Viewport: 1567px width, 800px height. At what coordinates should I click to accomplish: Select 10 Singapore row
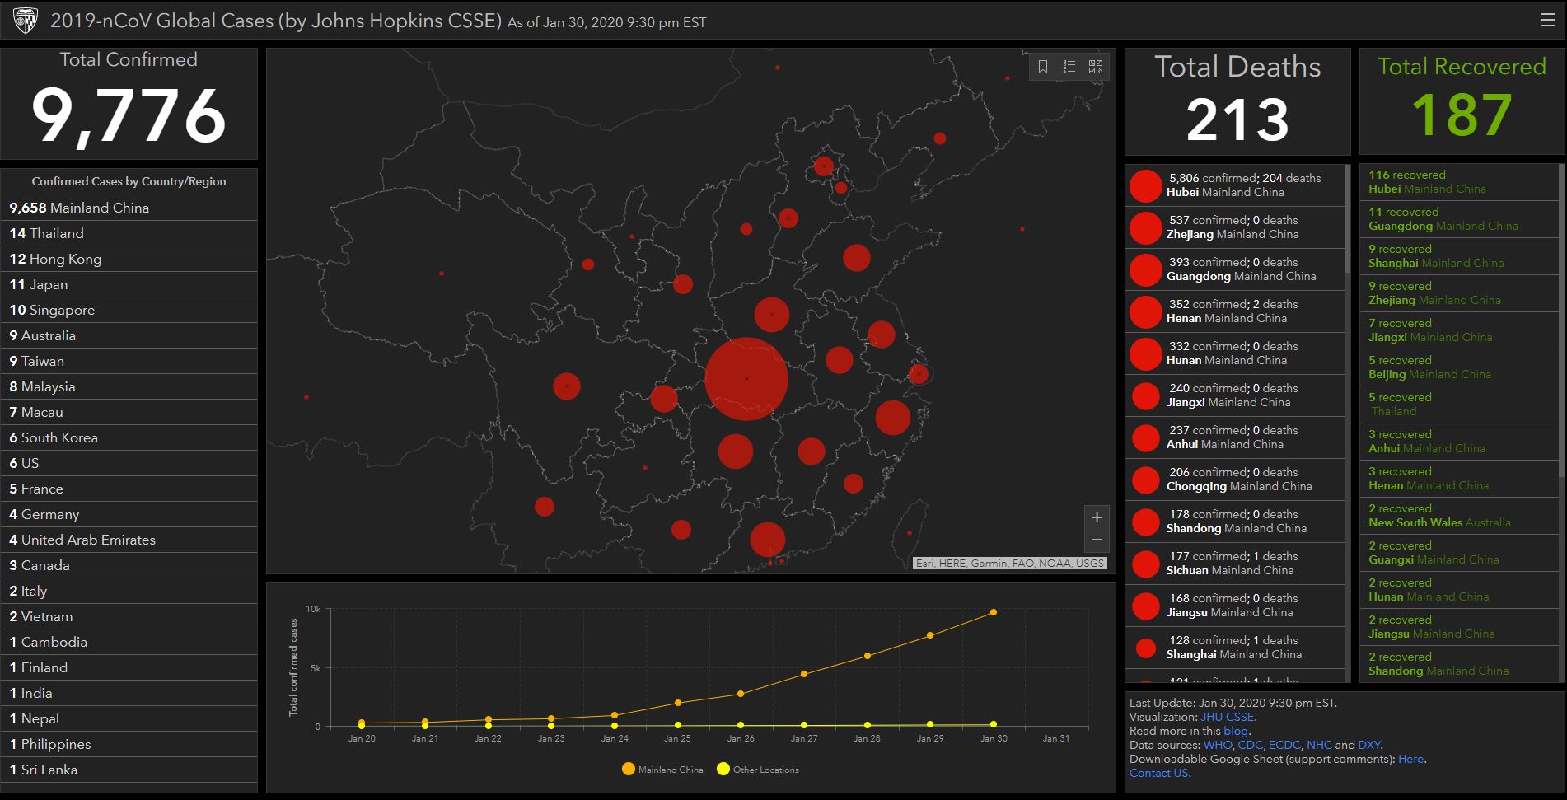pyautogui.click(x=129, y=310)
